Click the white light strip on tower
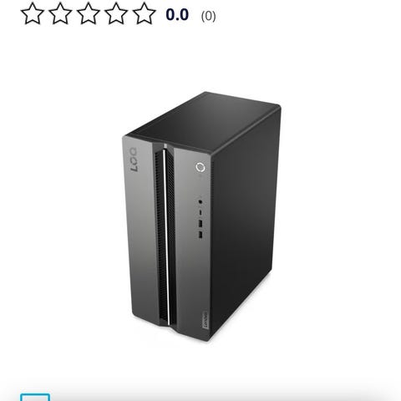 click(166, 236)
